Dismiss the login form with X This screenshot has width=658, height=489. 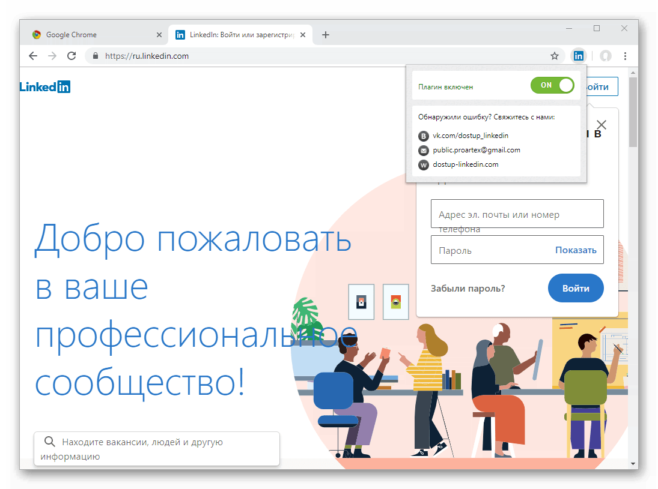(602, 125)
